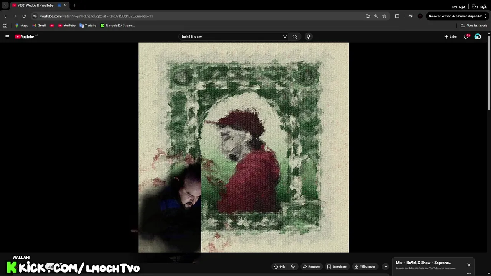Dislike the WALLAHI video

point(293,266)
